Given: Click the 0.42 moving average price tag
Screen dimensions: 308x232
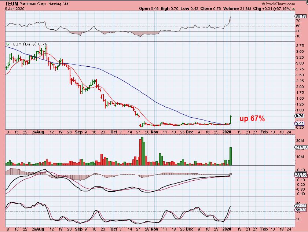Looking at the screenshot, I should coord(300,124).
